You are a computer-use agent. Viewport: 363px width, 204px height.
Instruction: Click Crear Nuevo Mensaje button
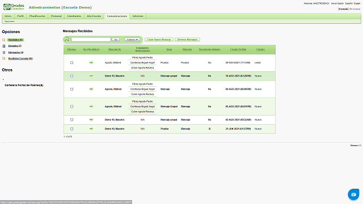click(x=159, y=40)
